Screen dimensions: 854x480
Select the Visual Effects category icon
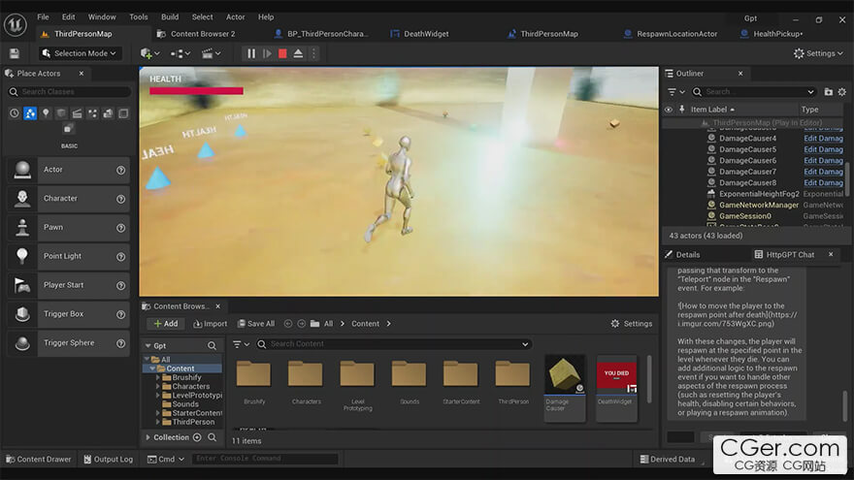92,113
